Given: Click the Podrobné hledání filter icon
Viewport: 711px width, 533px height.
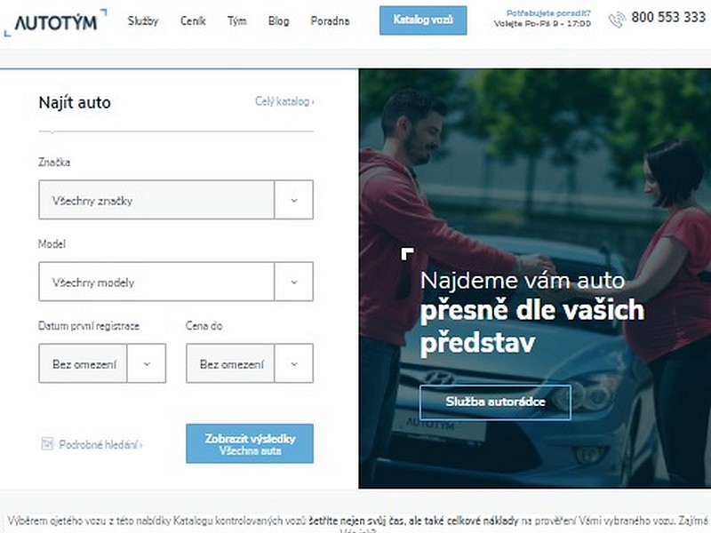Looking at the screenshot, I should tap(47, 444).
